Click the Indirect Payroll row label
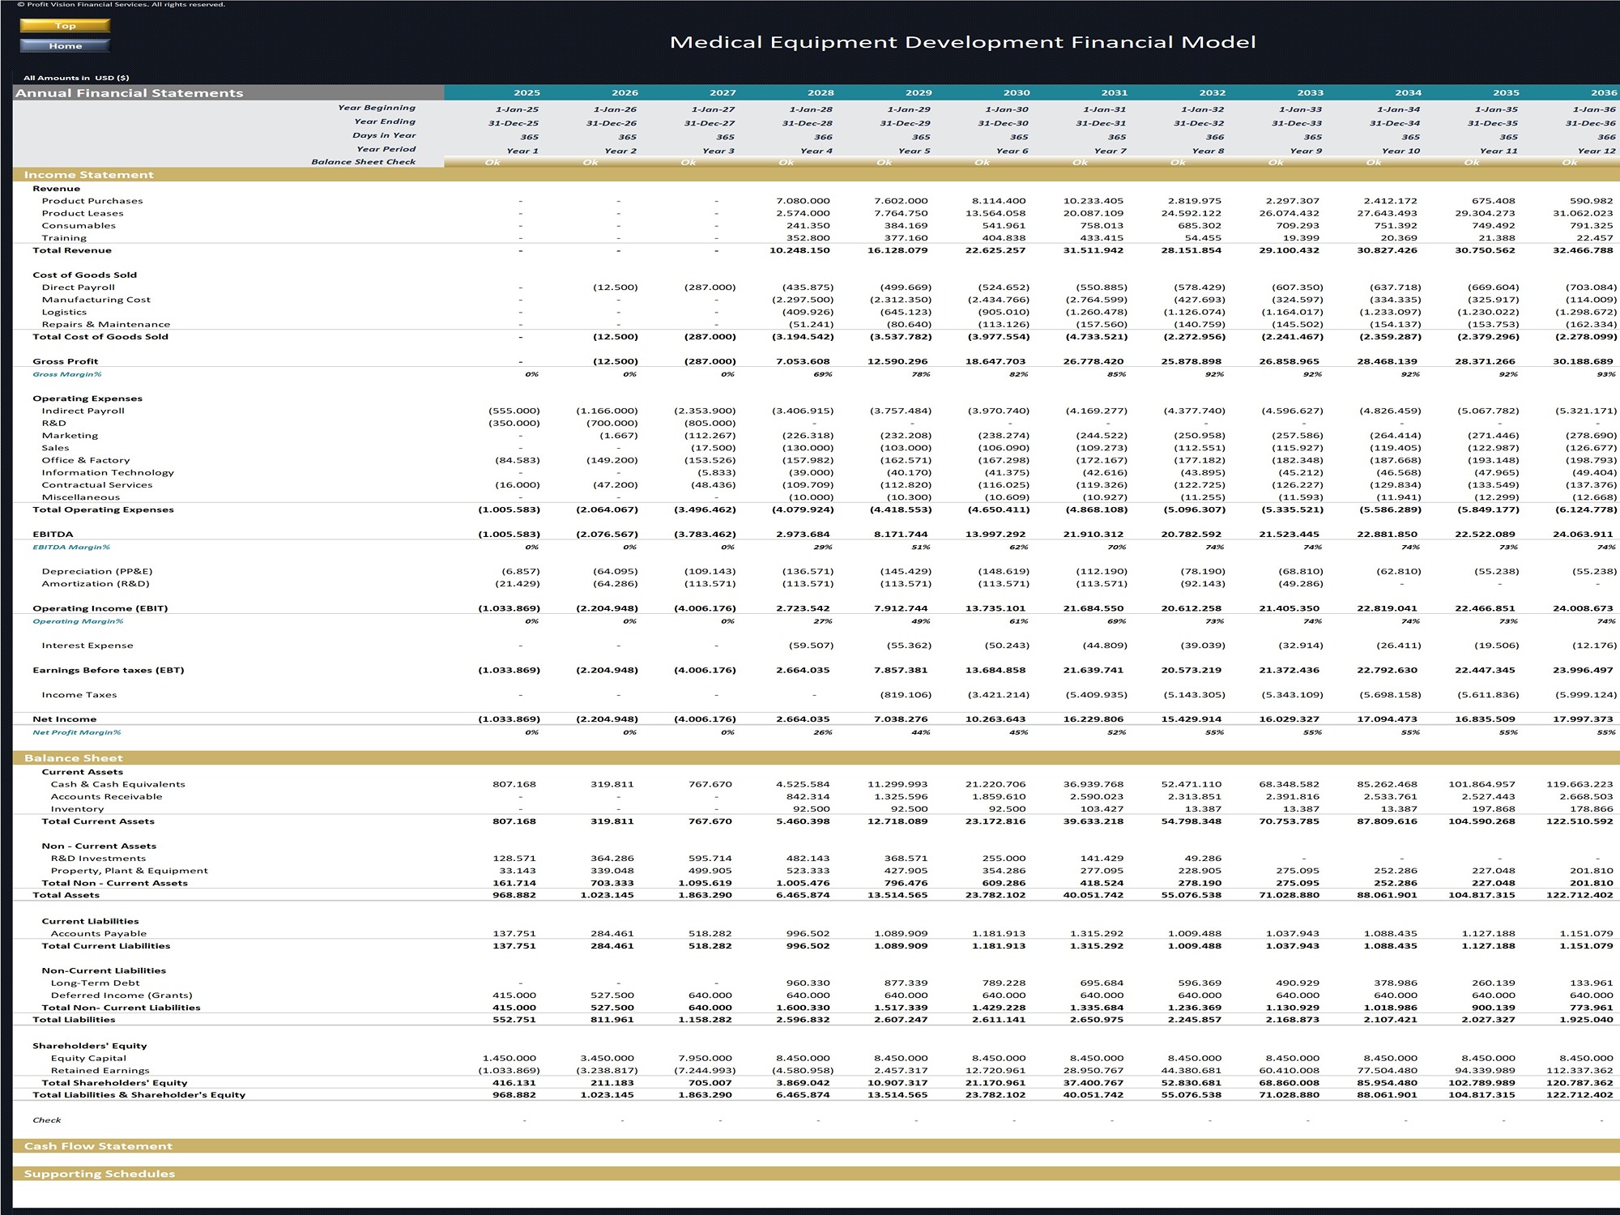1620x1215 pixels. click(83, 411)
